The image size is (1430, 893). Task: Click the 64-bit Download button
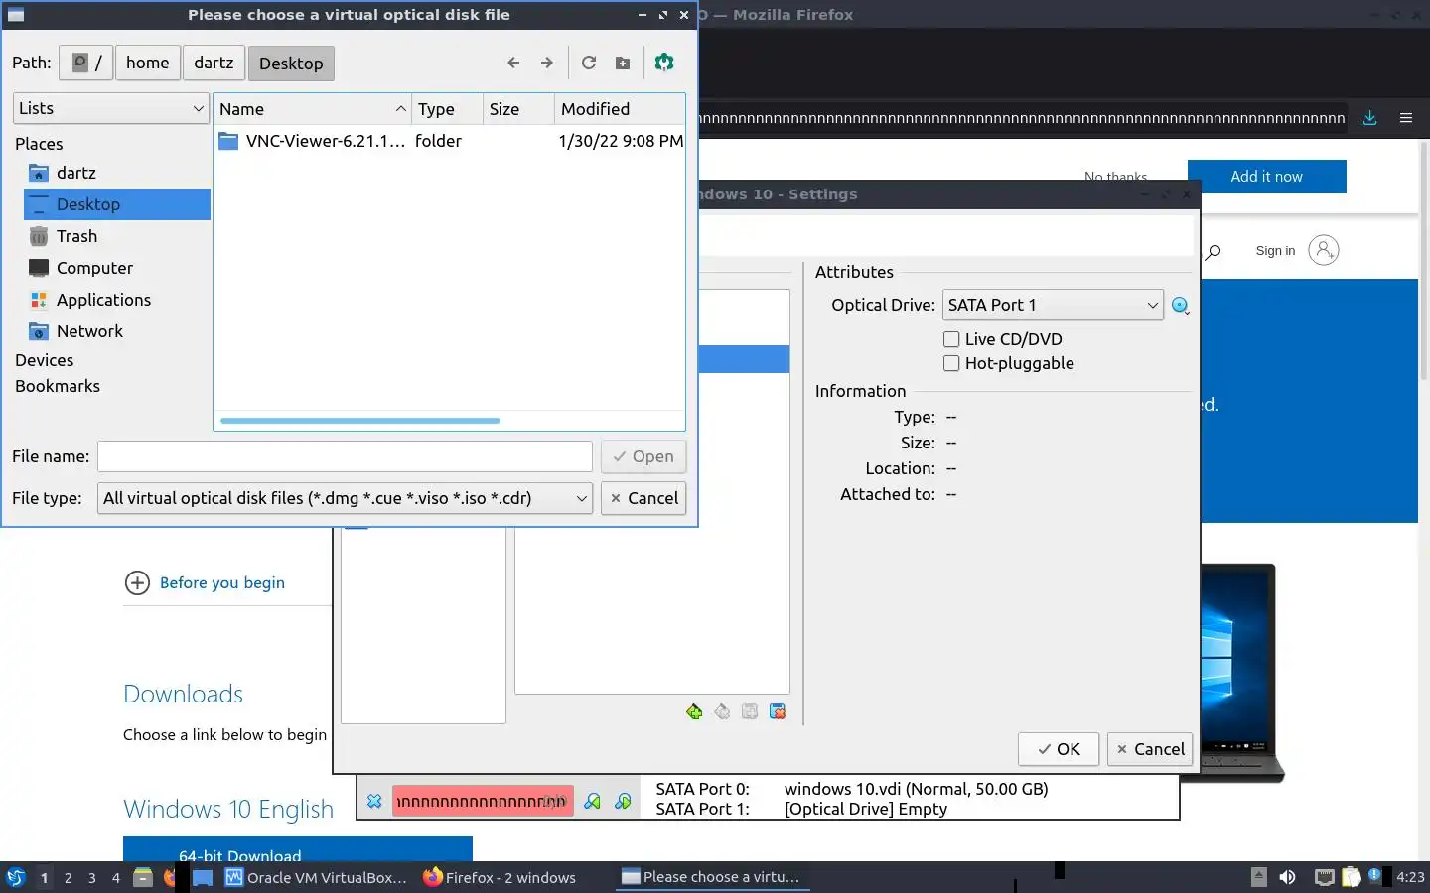(x=298, y=850)
